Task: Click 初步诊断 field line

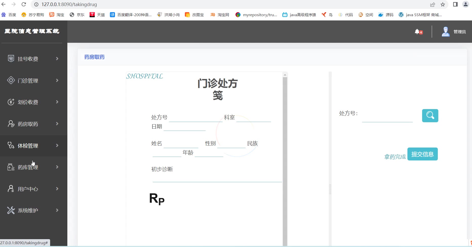Action: pos(217,178)
